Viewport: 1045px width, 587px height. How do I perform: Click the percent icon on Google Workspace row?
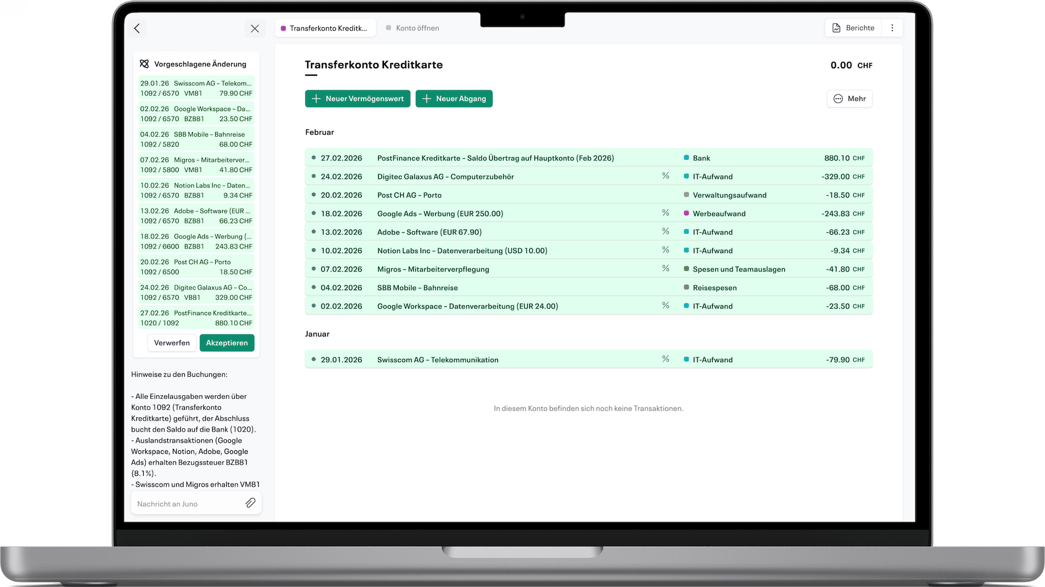[x=666, y=305]
